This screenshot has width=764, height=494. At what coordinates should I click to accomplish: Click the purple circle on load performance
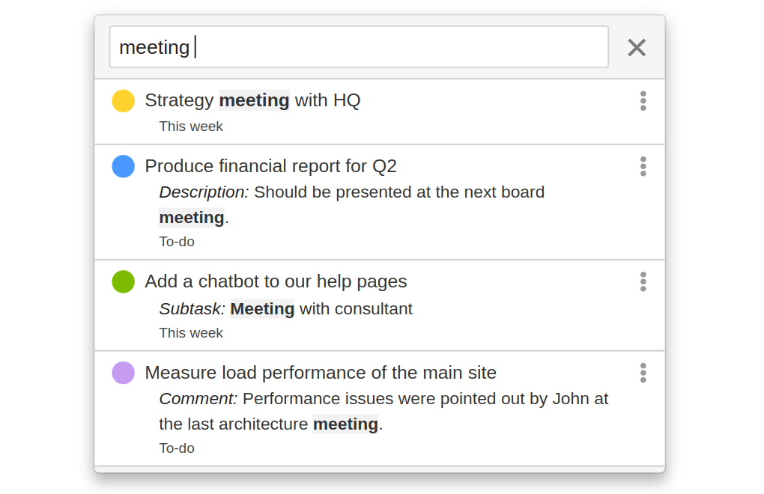[124, 373]
